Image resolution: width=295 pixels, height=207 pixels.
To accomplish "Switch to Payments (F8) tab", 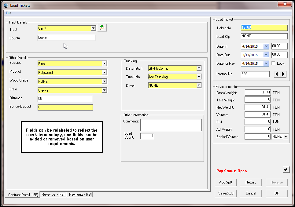I will (80, 194).
